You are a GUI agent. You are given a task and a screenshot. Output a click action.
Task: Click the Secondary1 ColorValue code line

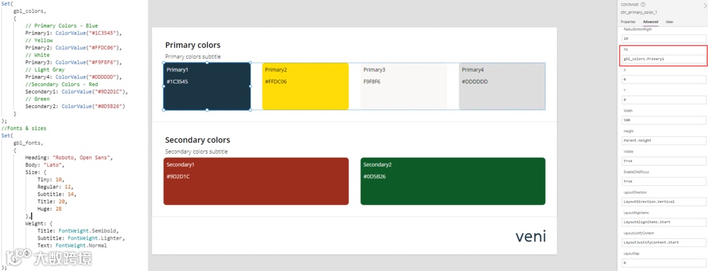(77, 92)
